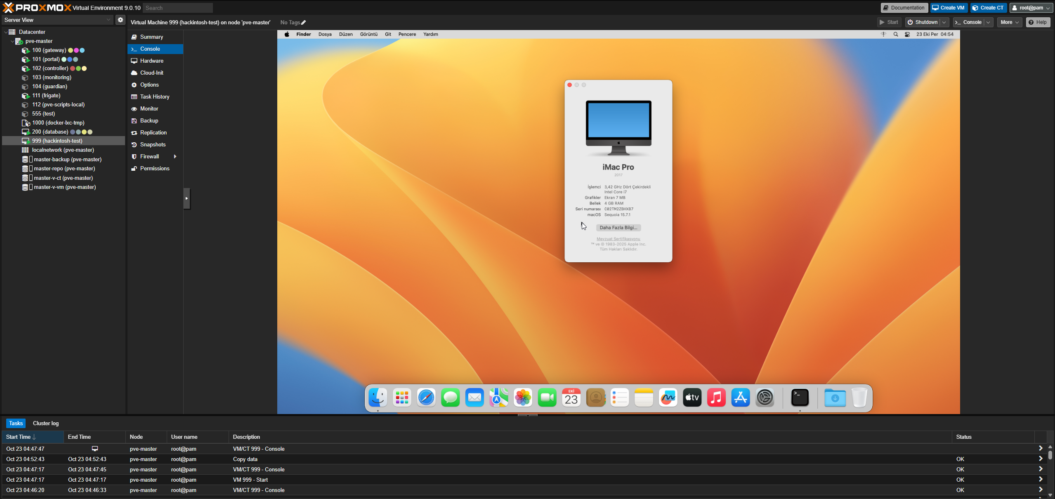
Task: Open Control Center in macOS menu bar
Action: click(x=907, y=34)
